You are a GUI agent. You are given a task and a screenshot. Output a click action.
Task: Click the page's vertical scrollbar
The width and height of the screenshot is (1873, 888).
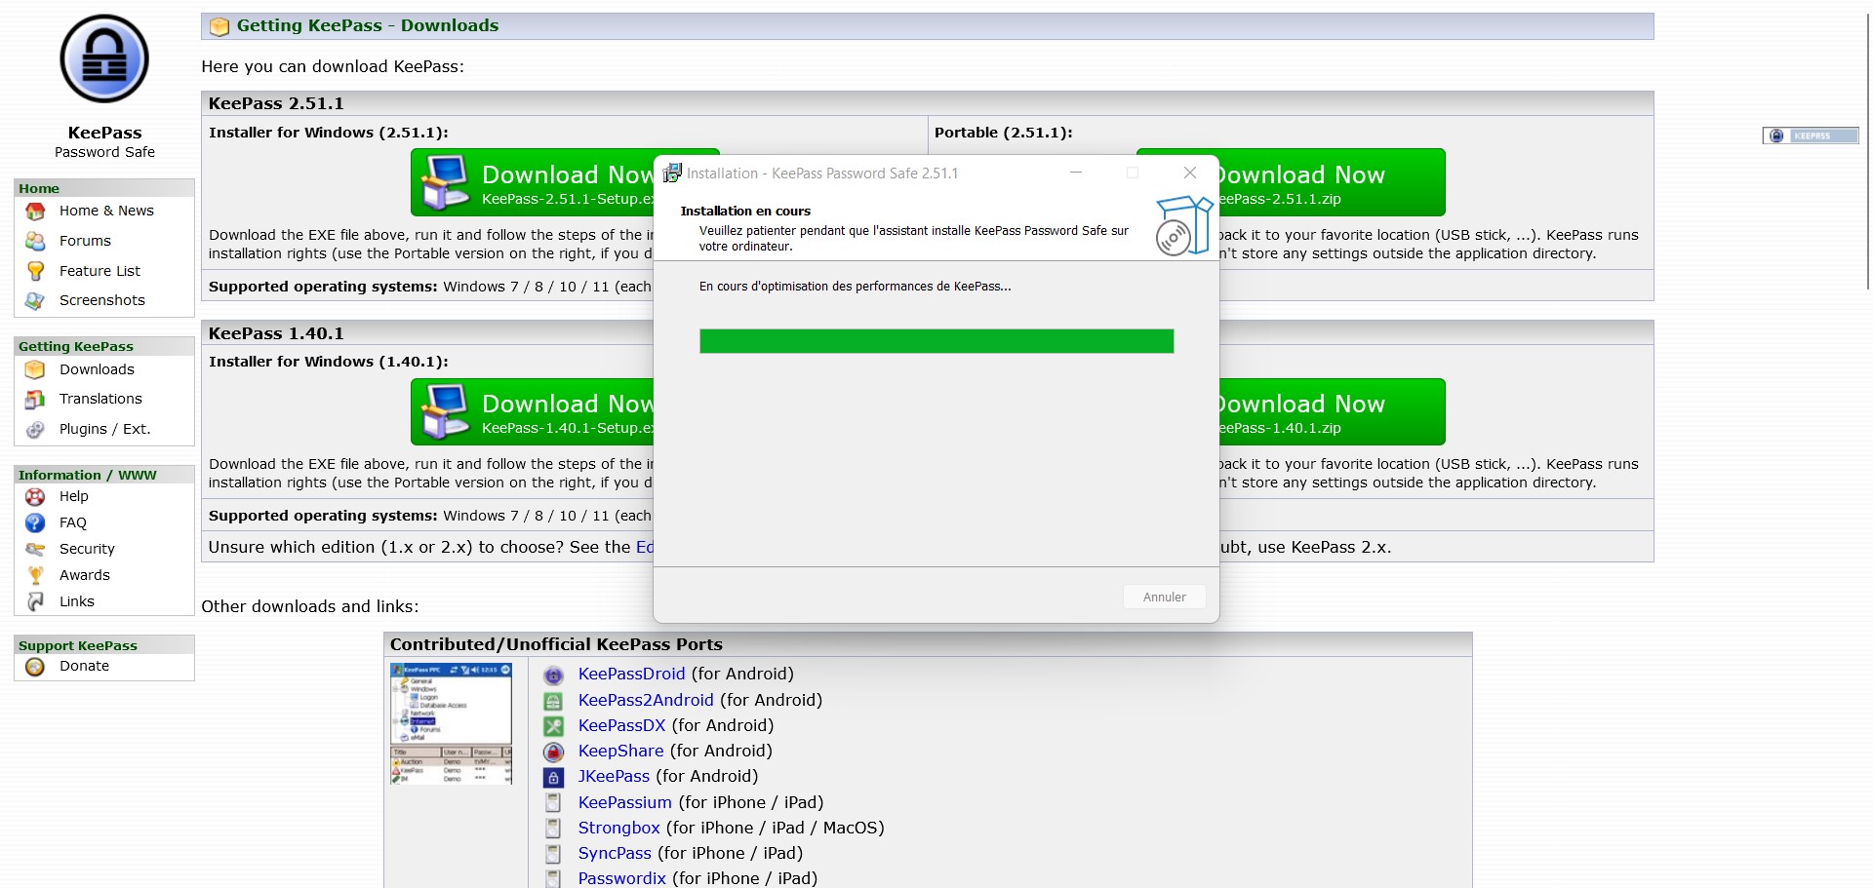1867,146
